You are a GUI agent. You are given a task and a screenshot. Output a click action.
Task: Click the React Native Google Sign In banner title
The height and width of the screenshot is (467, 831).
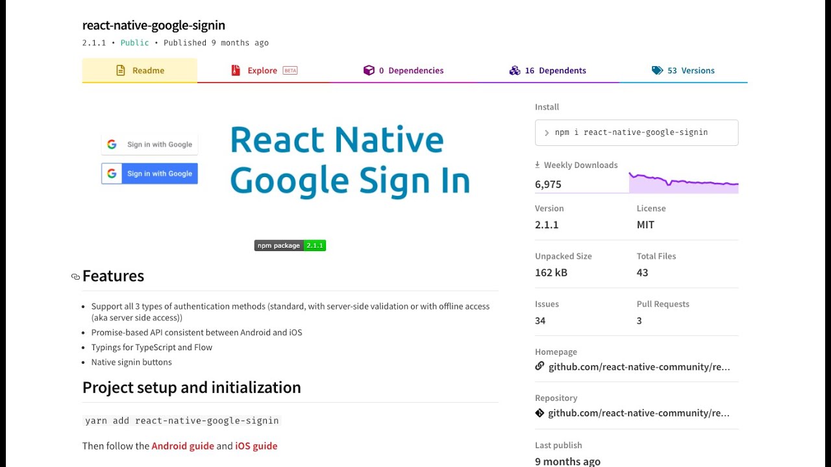pyautogui.click(x=349, y=160)
